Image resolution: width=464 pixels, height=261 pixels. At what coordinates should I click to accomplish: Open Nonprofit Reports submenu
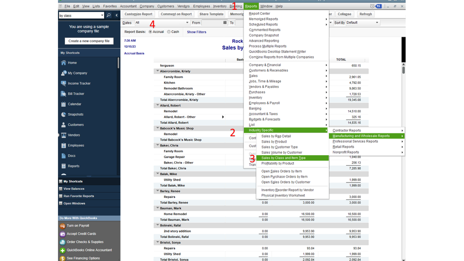tap(366, 152)
